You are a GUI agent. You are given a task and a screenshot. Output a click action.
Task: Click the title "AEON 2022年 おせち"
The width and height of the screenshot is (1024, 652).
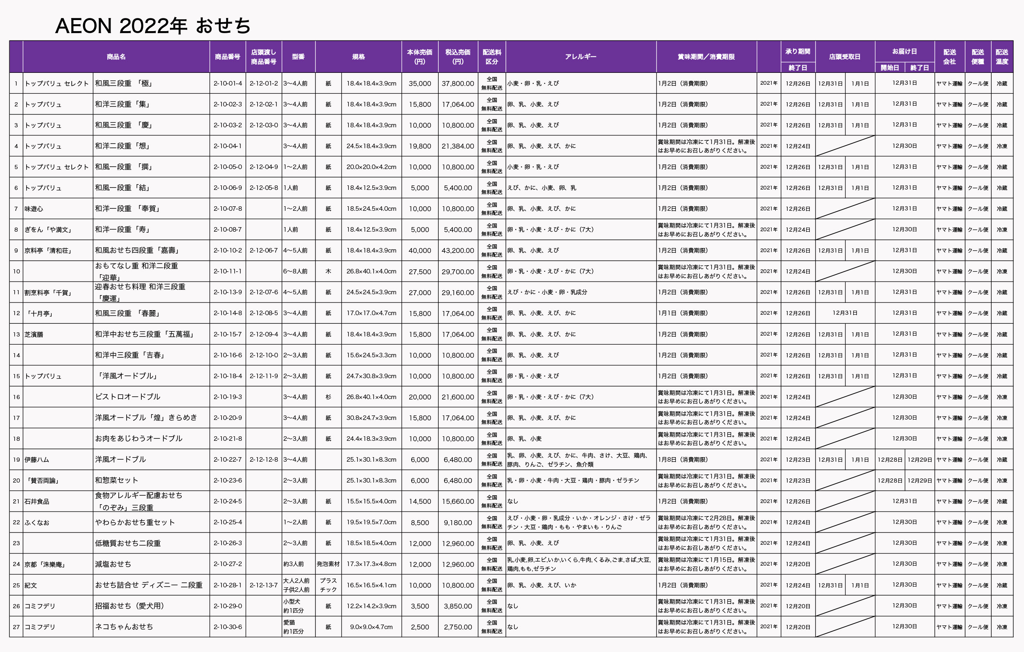153,26
